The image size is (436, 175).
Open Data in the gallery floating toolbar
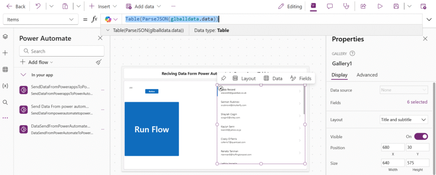[x=273, y=79]
